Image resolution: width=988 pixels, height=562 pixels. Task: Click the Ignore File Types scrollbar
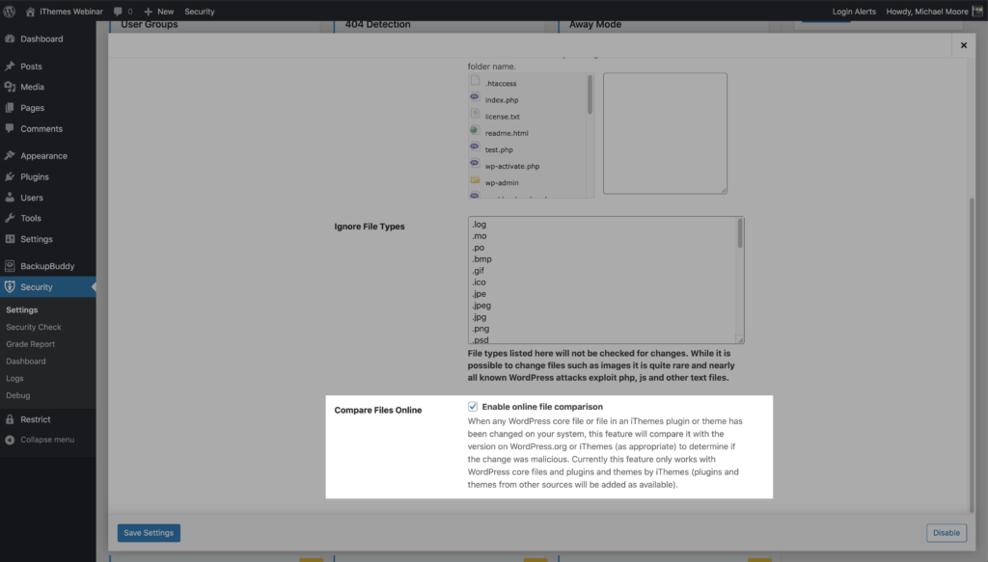coord(740,233)
